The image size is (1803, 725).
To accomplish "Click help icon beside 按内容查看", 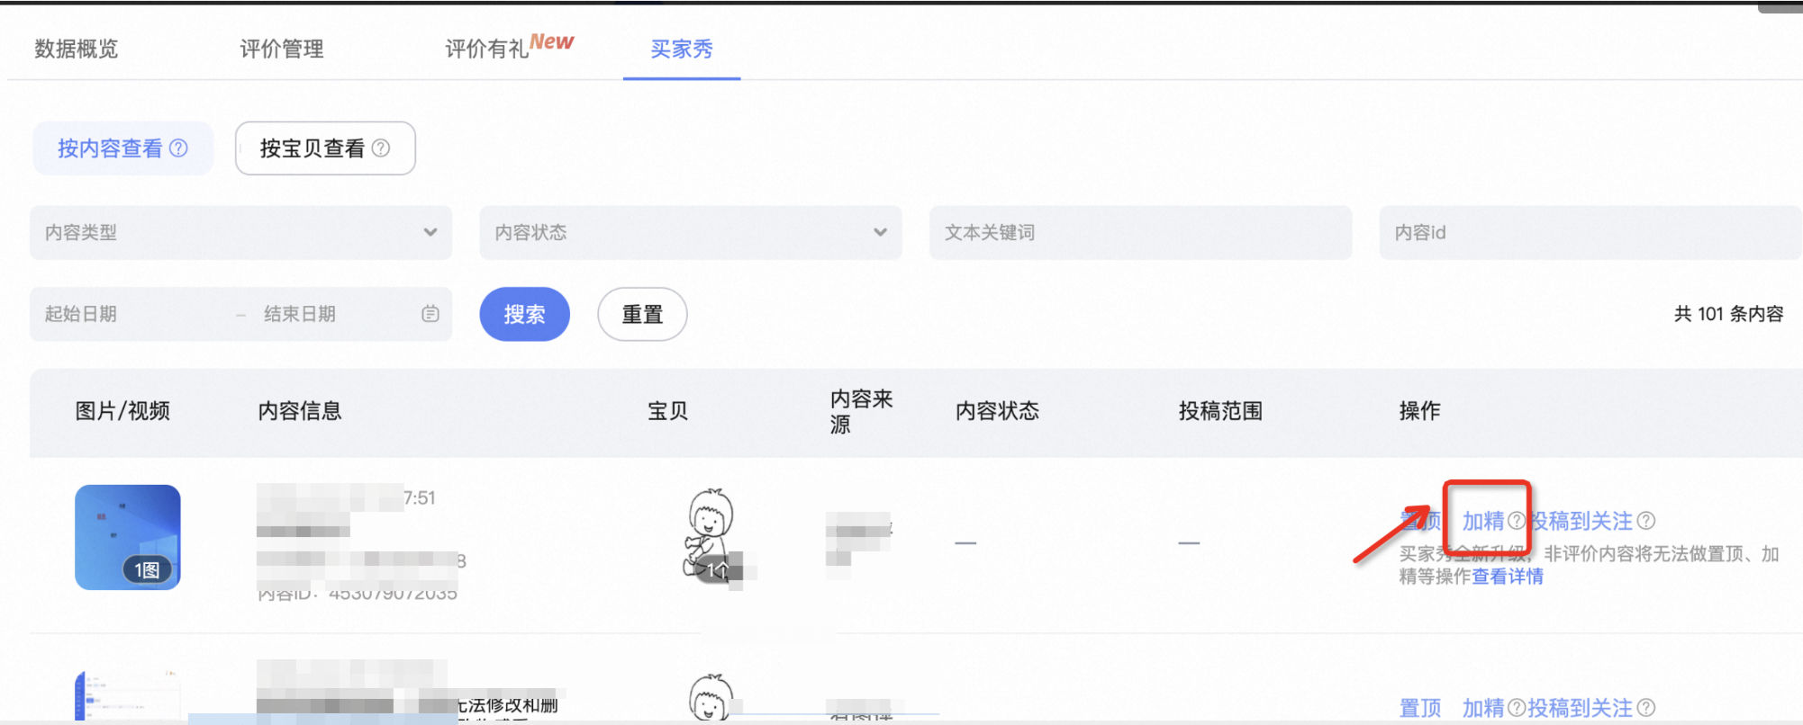I will tap(179, 148).
